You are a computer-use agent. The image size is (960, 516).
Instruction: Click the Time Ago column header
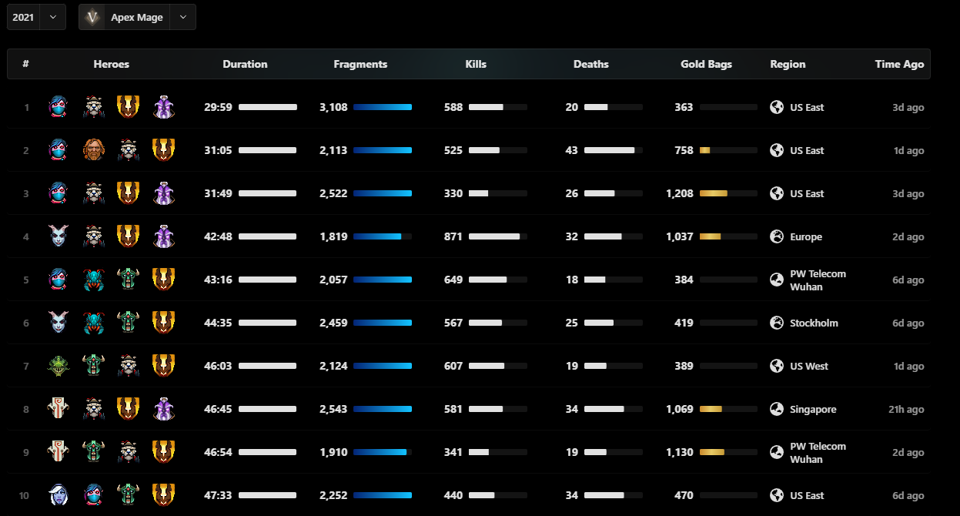pyautogui.click(x=899, y=64)
